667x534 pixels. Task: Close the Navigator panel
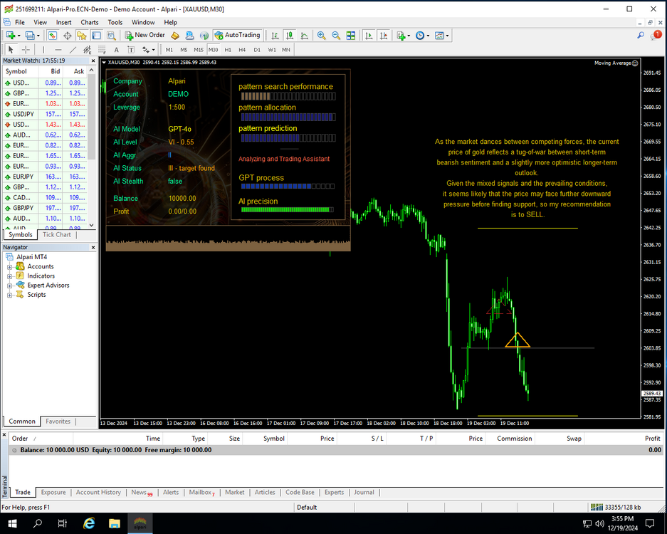[x=93, y=247]
